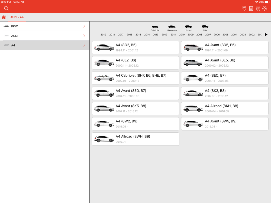The height and width of the screenshot is (203, 271).
Task: Check the battery status indicator
Action: [267, 2]
